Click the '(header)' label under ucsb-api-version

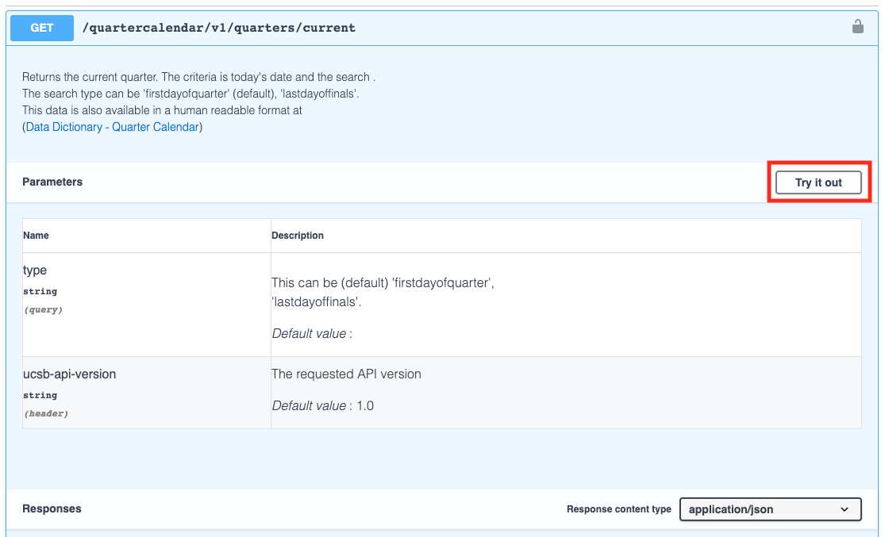[45, 413]
